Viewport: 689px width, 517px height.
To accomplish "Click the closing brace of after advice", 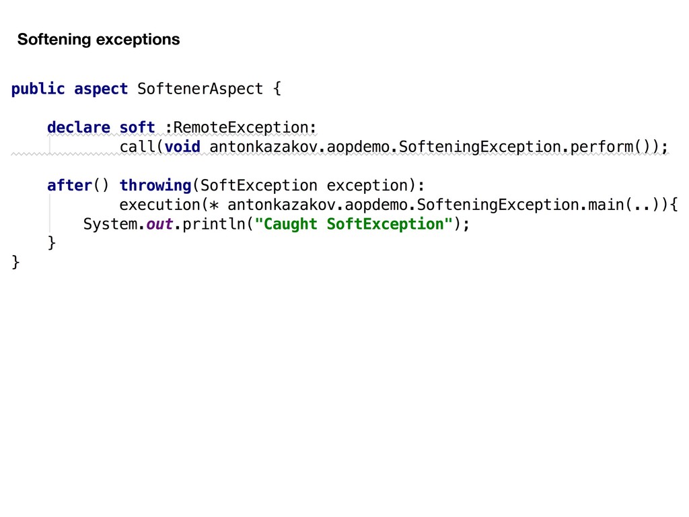I will coord(51,243).
